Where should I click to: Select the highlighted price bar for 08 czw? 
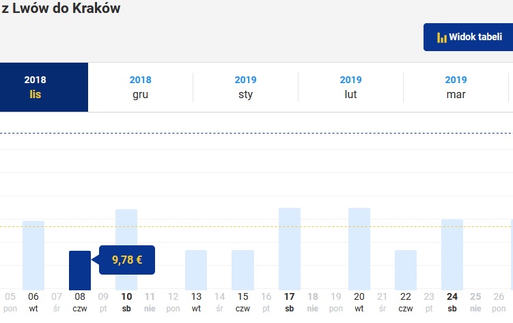point(80,271)
